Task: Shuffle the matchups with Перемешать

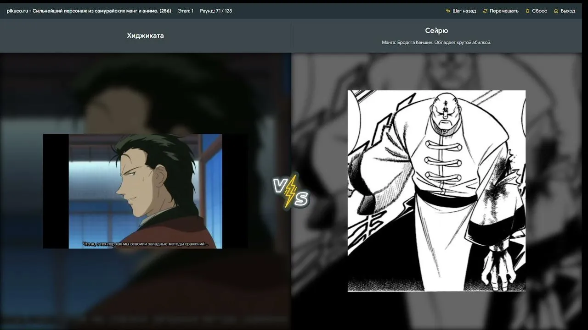Action: (x=501, y=11)
